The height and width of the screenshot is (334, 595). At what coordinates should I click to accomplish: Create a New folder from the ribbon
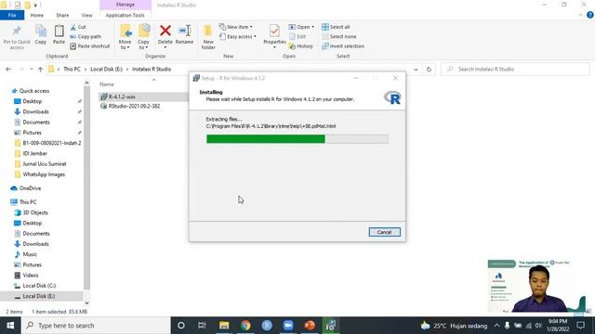[x=208, y=37]
